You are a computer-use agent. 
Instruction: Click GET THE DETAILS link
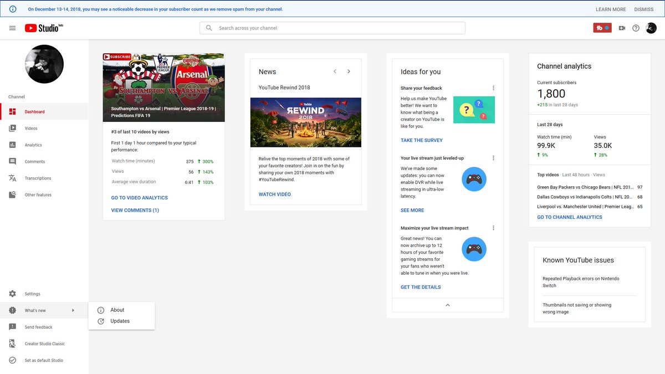[x=421, y=288]
